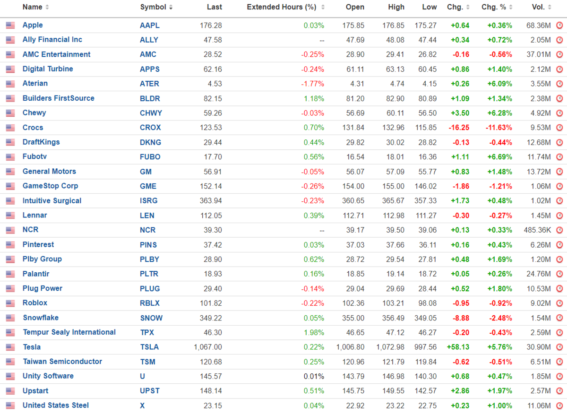The image size is (567, 415).
Task: Click the US flag beside Pinterest
Action: pyautogui.click(x=10, y=245)
